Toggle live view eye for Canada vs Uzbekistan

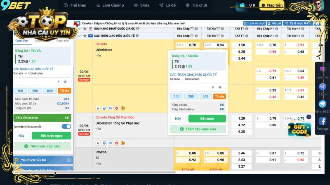tap(110, 108)
